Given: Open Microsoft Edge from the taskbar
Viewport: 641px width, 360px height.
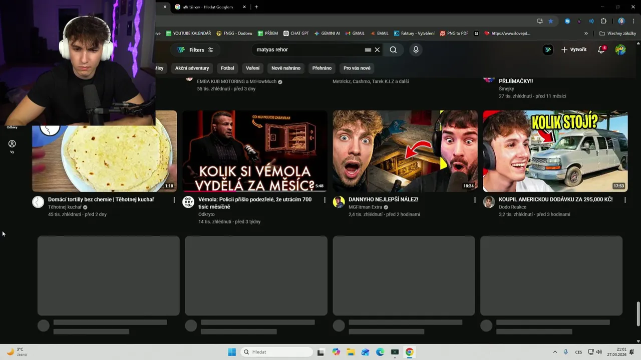Looking at the screenshot, I should 380,352.
